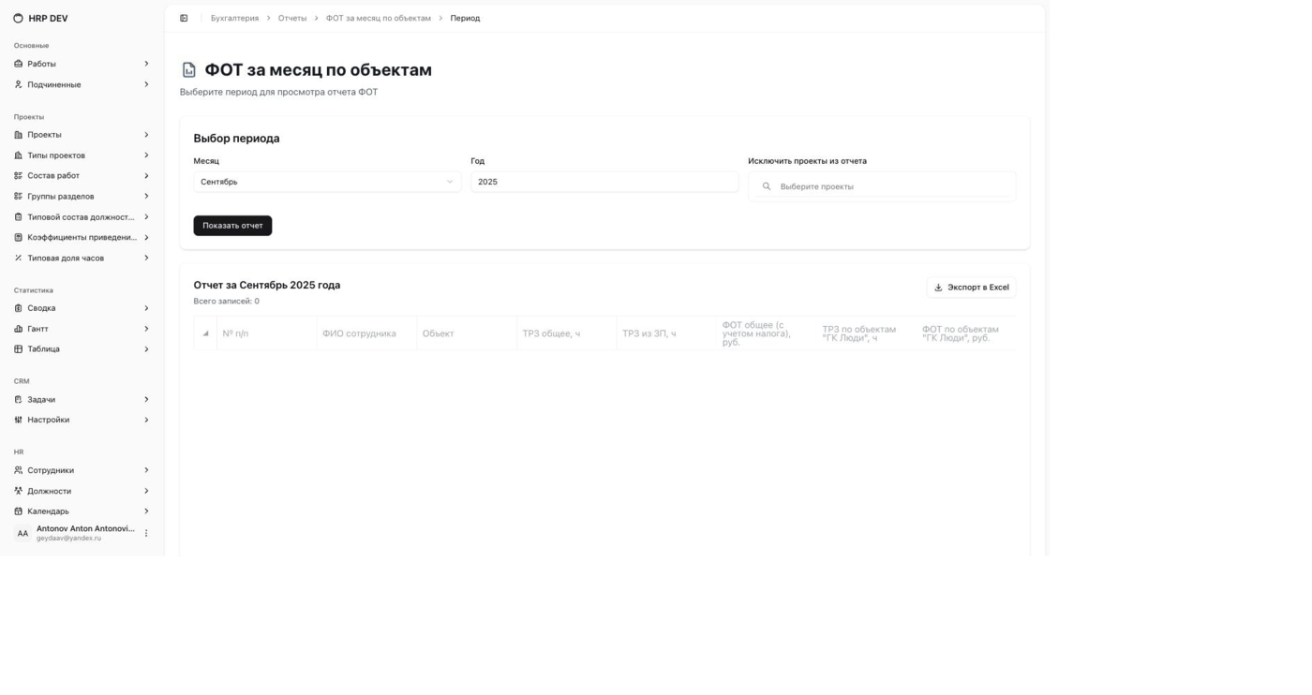This screenshot has width=1312, height=695.
Task: Click the Всего записей: 0 text
Action: coord(227,302)
